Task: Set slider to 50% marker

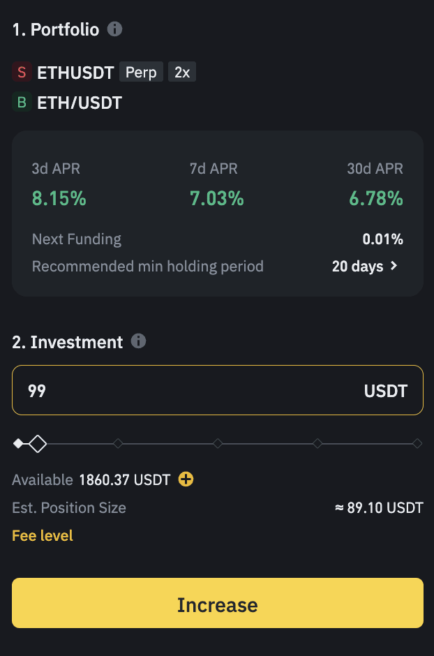Action: [x=218, y=443]
